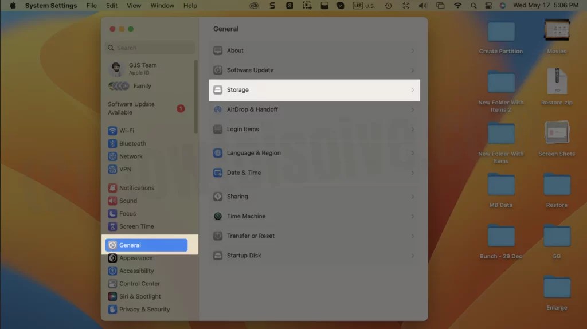
Task: Click the Sharing icon
Action: point(217,197)
